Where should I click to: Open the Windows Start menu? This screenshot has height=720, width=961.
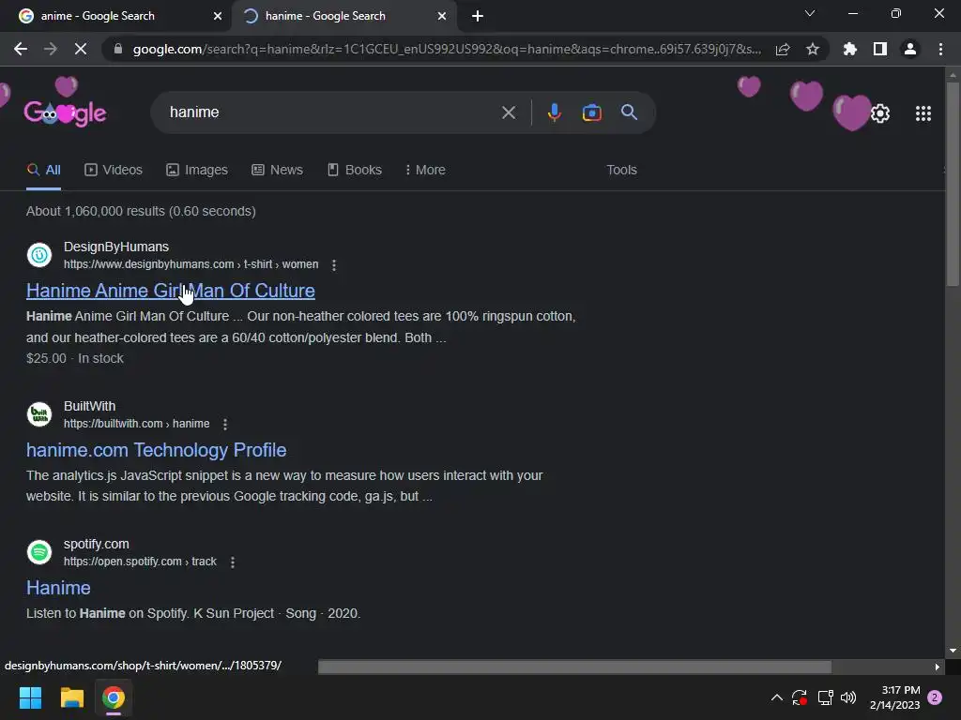click(30, 697)
